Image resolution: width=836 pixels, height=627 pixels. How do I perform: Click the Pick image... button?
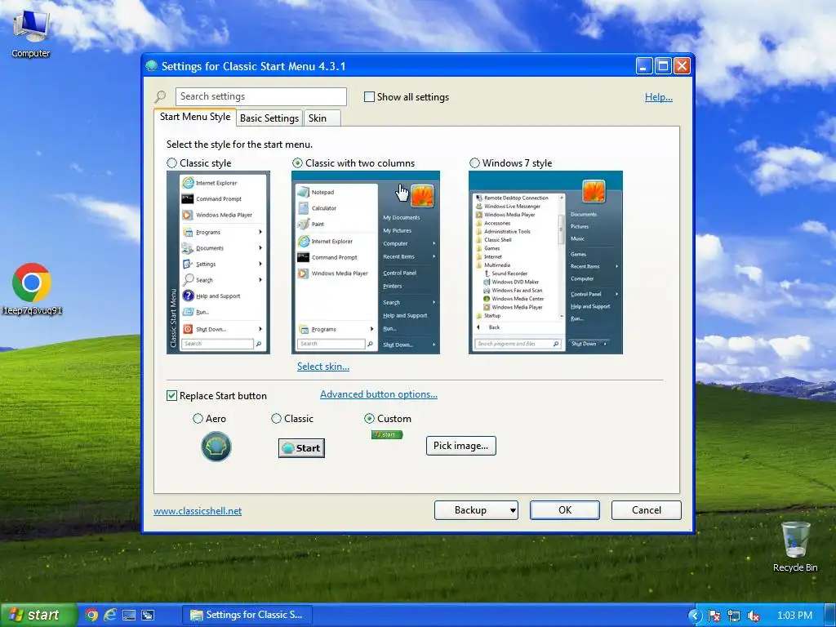[x=460, y=446]
